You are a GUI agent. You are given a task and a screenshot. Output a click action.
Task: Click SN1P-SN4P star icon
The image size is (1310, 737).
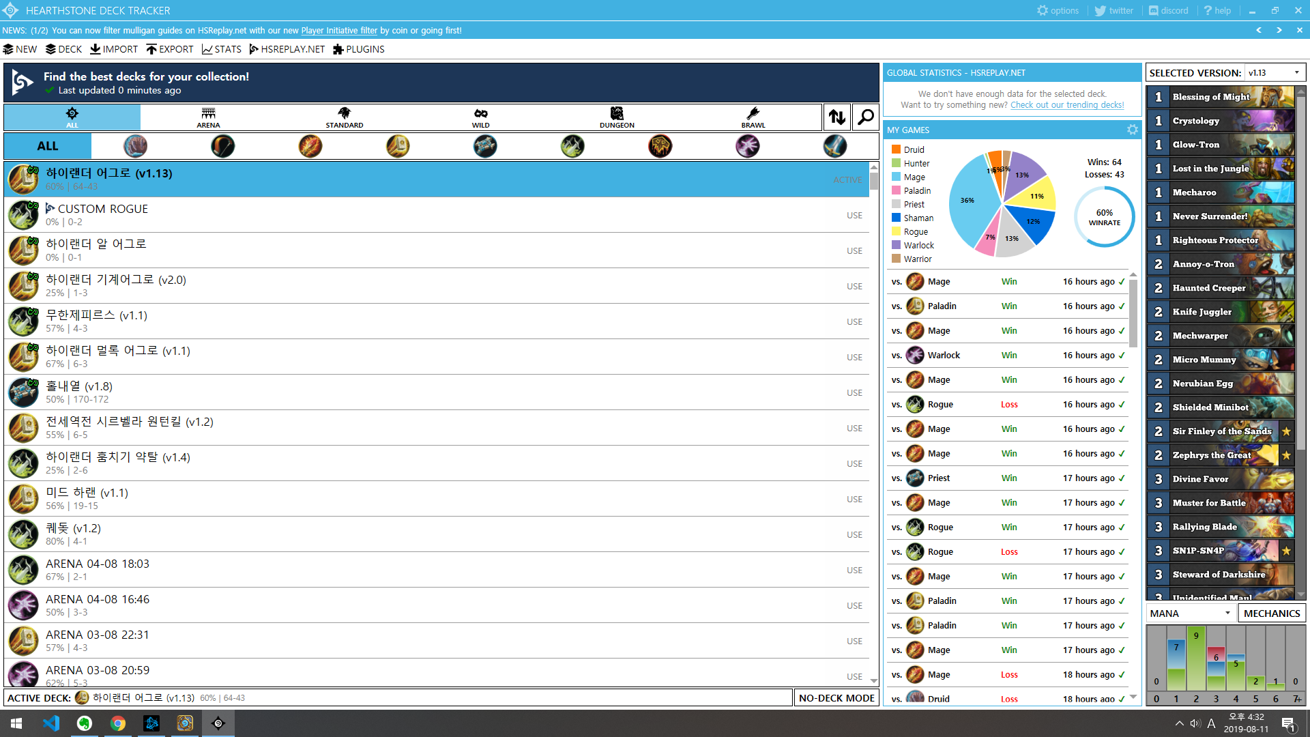coord(1286,551)
